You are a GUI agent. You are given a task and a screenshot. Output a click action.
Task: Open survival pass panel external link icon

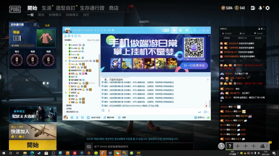tap(35, 25)
